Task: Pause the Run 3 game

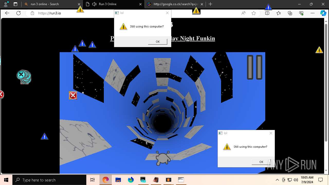Action: tap(255, 67)
